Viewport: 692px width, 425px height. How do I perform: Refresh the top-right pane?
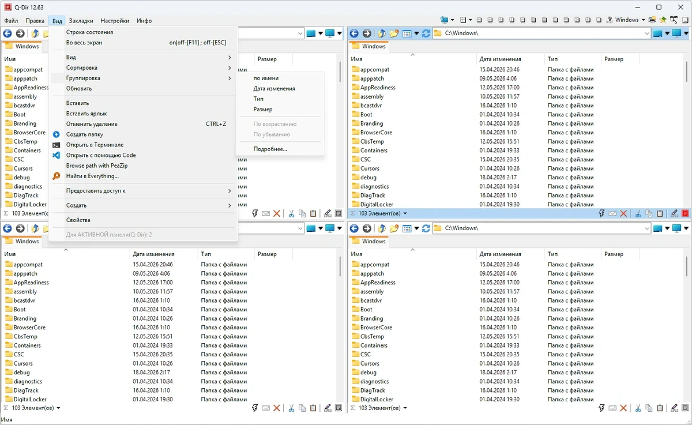426,33
